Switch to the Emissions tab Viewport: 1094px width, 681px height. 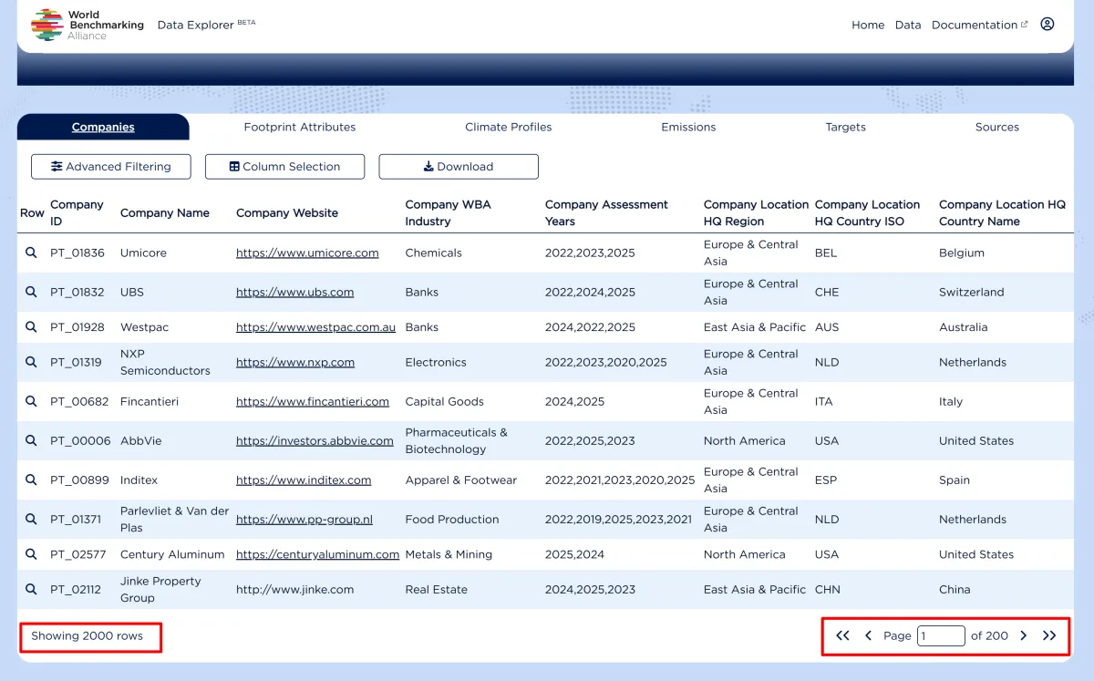point(688,127)
